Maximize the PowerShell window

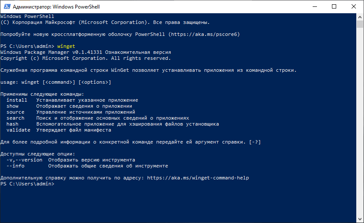(x=334, y=6)
